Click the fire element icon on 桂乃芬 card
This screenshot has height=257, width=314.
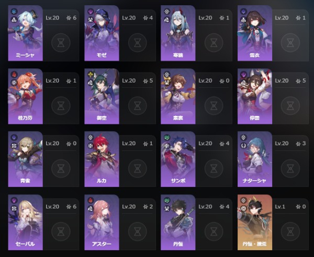(x=14, y=74)
